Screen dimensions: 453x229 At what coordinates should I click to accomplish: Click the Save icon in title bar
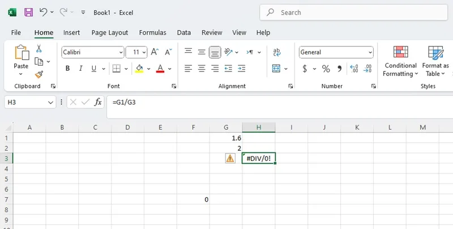click(x=29, y=12)
